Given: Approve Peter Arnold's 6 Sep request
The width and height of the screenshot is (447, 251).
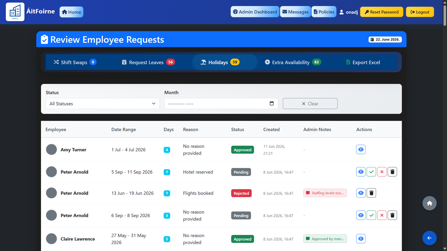Looking at the screenshot, I should (371, 215).
